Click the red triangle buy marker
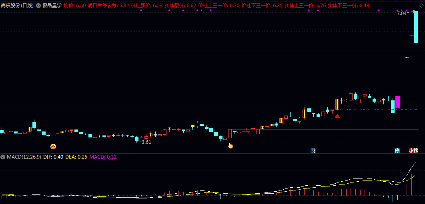Viewport: 425px width, 204px height. pyautogui.click(x=337, y=116)
